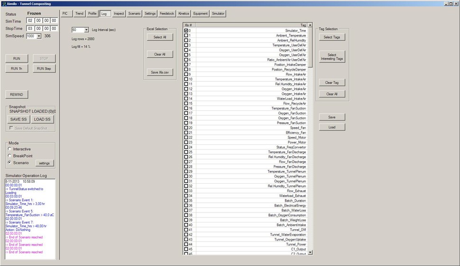Switch to the Trend tab
This screenshot has height=266, width=460.
click(x=79, y=14)
